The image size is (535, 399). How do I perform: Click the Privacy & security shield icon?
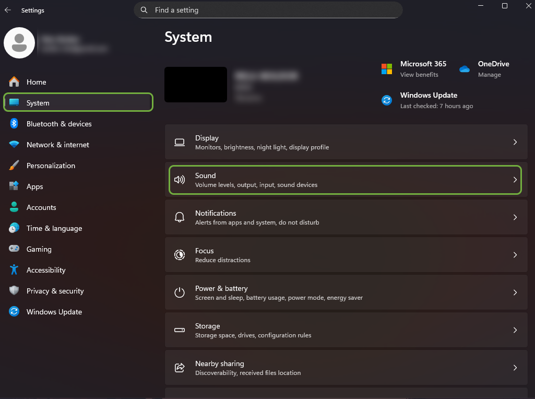(15, 291)
